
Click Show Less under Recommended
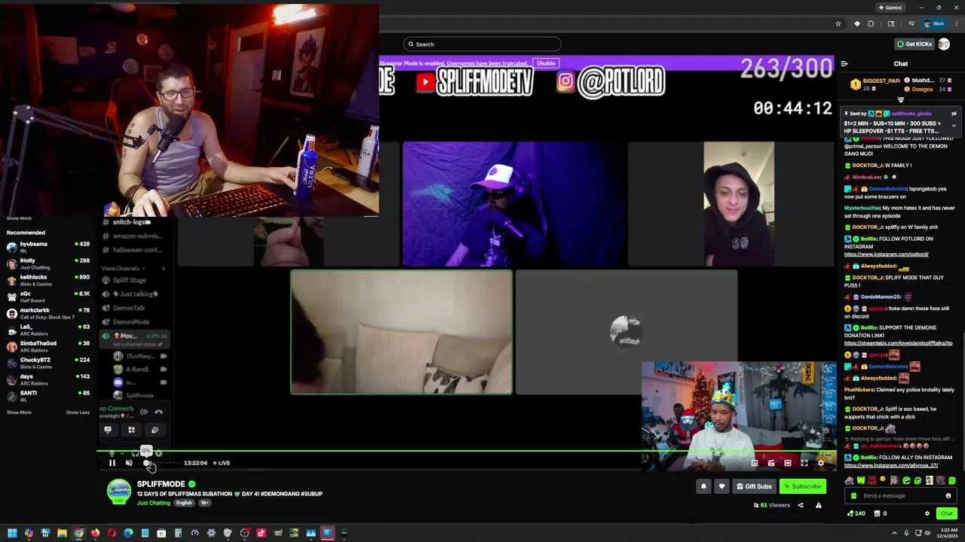(78, 413)
